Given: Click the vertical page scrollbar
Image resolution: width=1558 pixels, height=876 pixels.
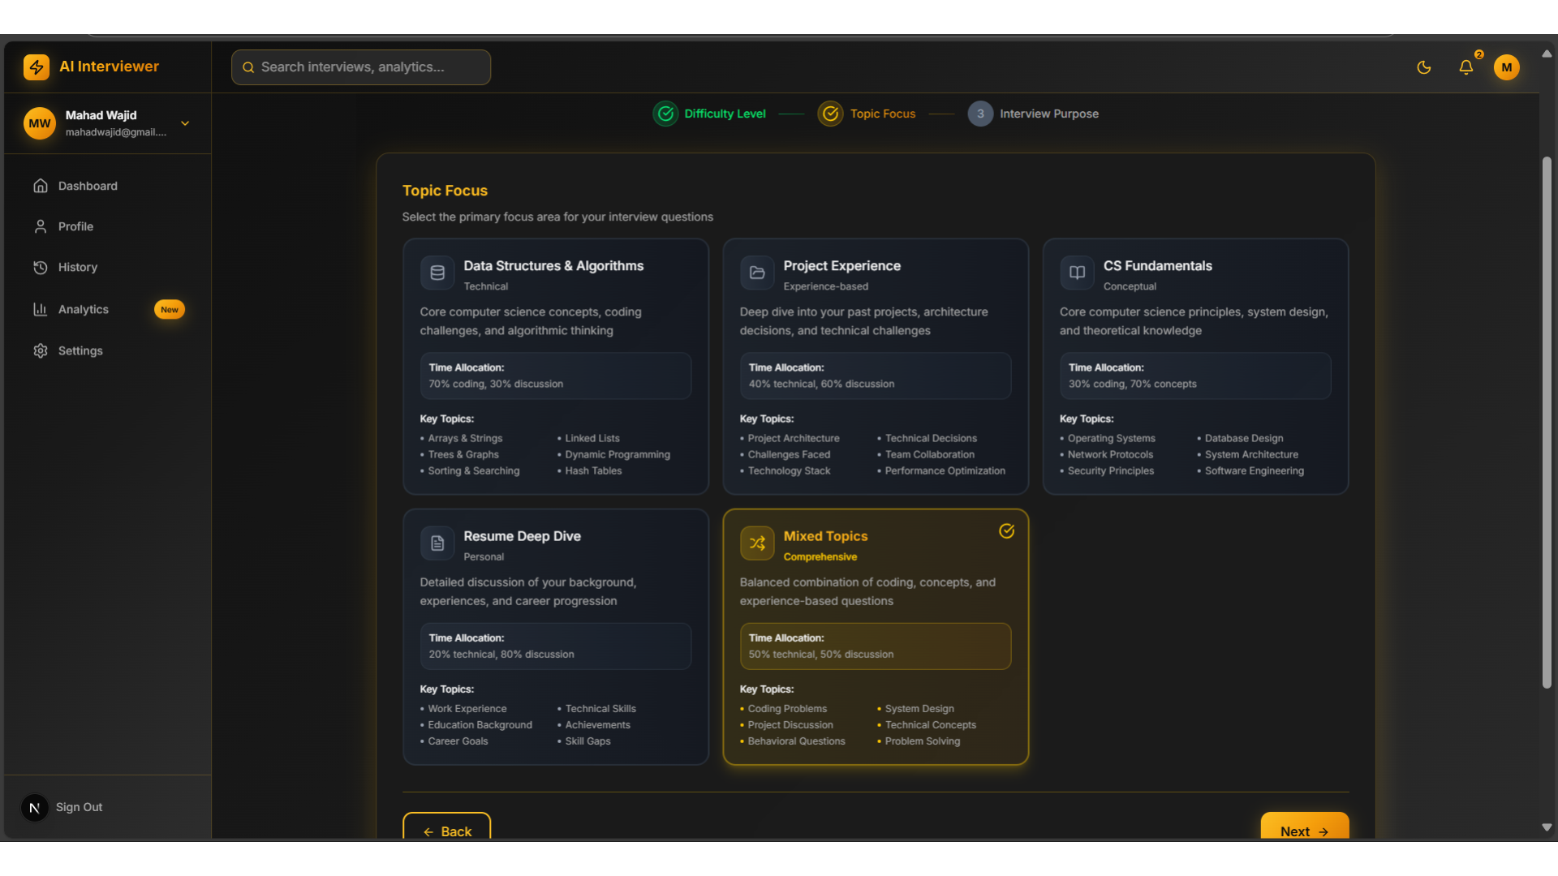Looking at the screenshot, I should [1547, 422].
